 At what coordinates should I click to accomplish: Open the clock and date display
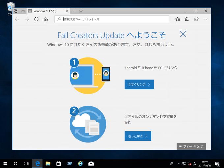click(x=205, y=164)
